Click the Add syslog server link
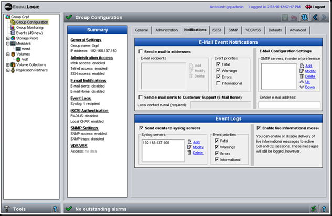Image resolution: width=332 pixels, height=216 pixels. point(196,142)
